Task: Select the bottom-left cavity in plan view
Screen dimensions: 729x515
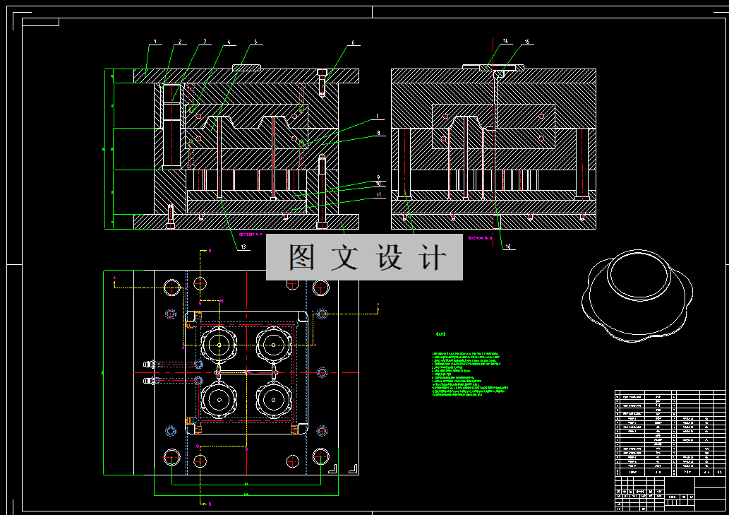Action: [x=219, y=400]
